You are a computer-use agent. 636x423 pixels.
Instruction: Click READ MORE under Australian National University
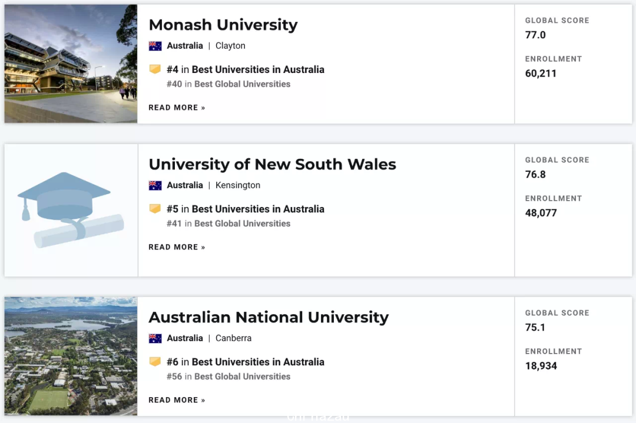click(177, 400)
